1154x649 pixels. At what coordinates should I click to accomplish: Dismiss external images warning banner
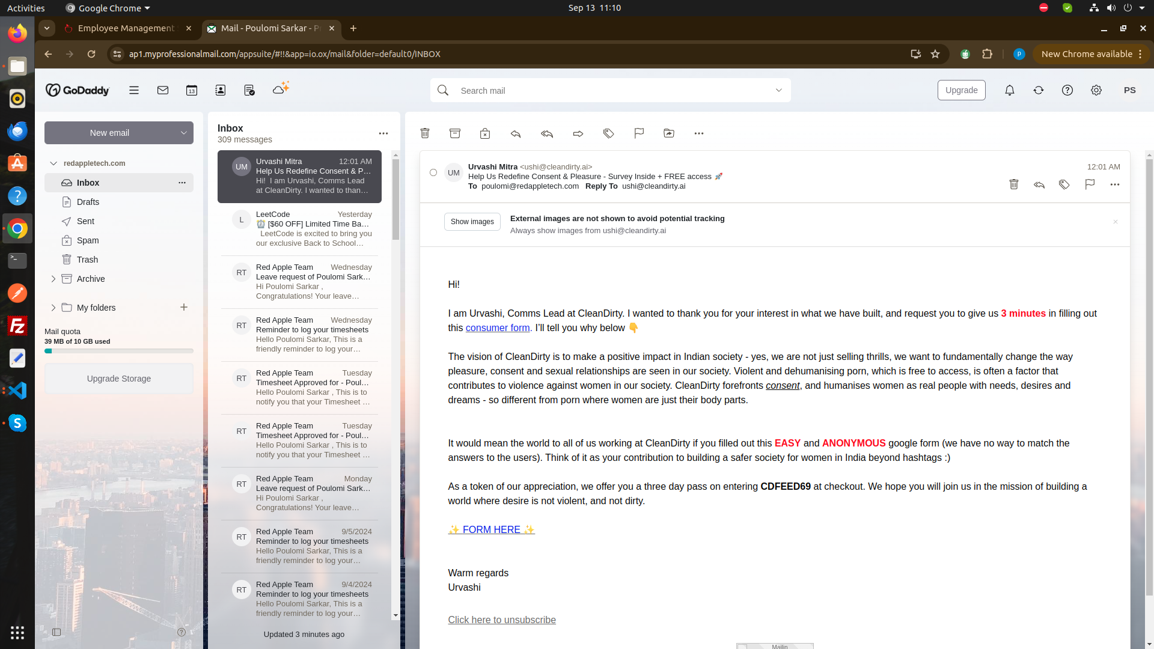pos(1116,222)
